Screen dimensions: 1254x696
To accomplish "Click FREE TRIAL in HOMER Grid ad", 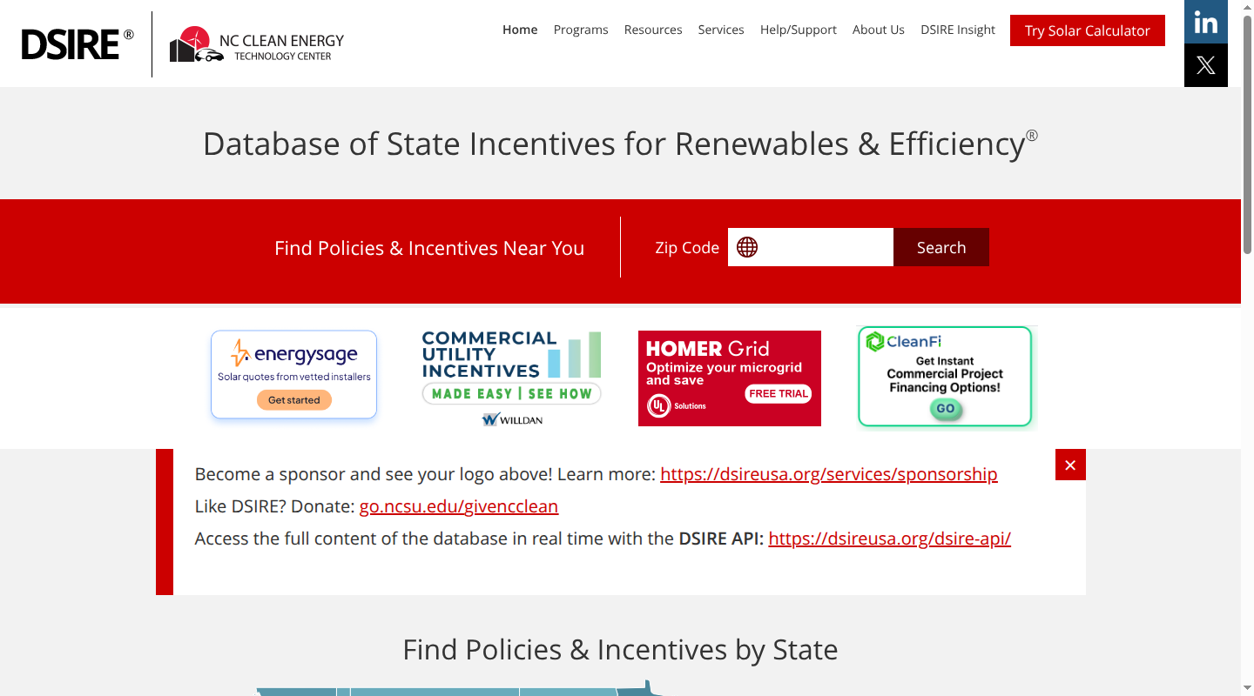I will (x=779, y=393).
